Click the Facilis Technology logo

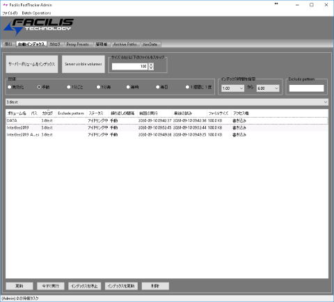click(38, 27)
